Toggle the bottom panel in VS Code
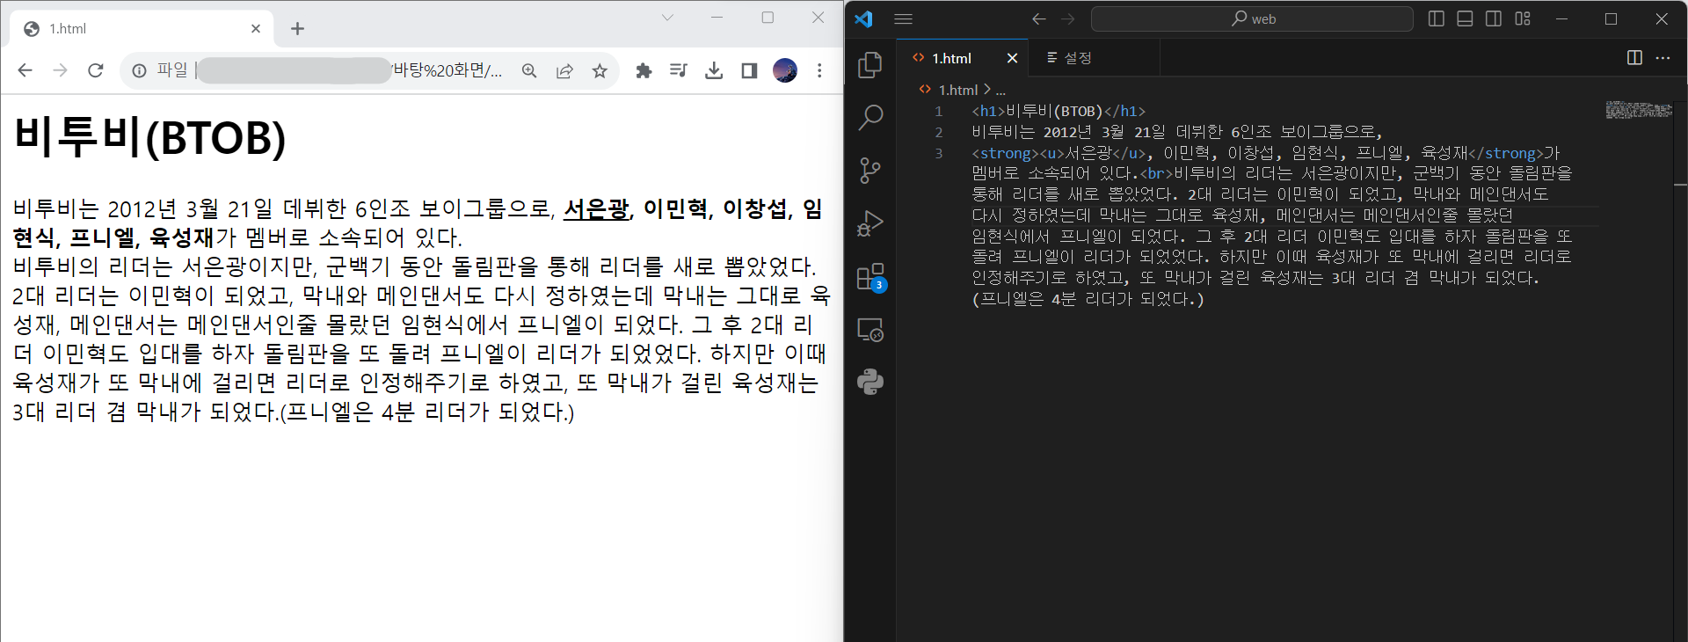 point(1465,18)
